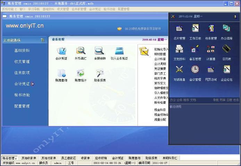Click the package icon beside the banner text
Screen dimensions: 241x166
point(119,29)
